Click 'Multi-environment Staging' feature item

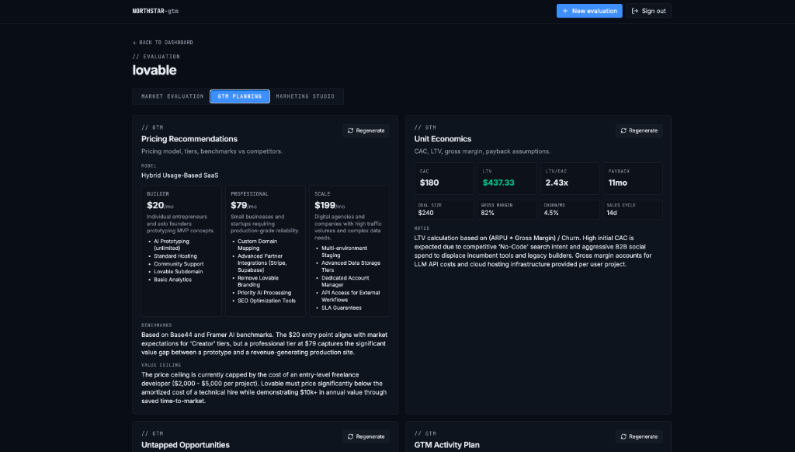(344, 252)
